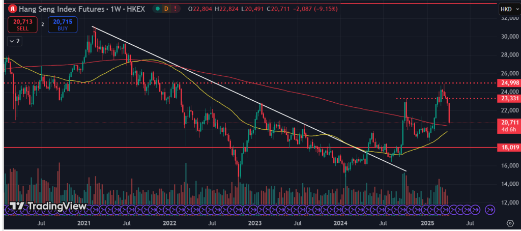Open the HKD currency dropdown
This screenshot has height=231, width=521.
tap(506, 9)
